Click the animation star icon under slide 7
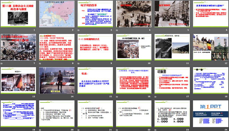 [x=2, y=64]
